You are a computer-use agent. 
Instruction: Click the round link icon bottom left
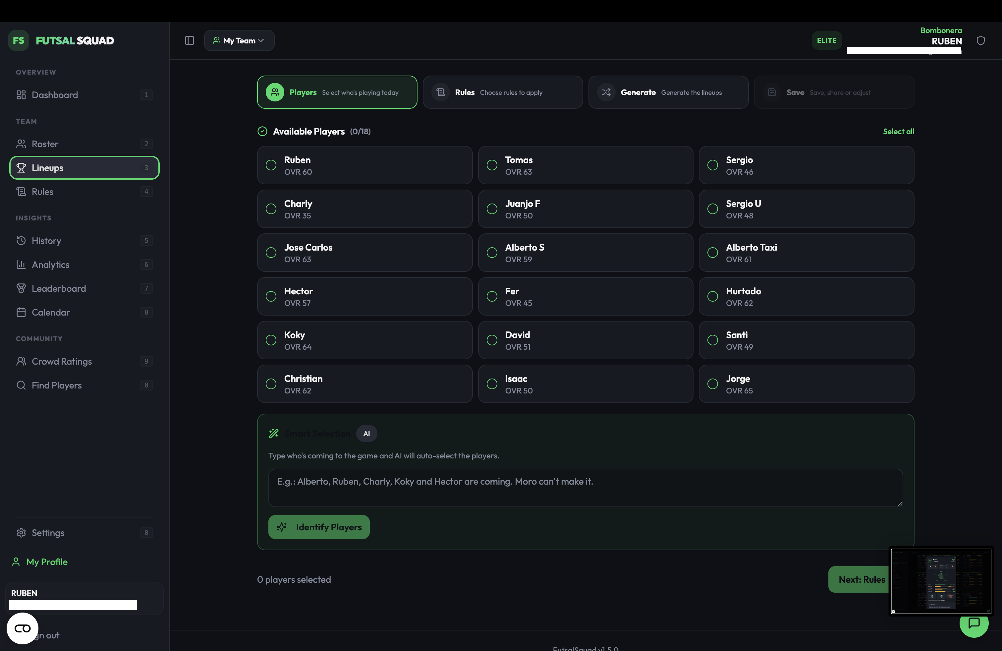coord(22,628)
